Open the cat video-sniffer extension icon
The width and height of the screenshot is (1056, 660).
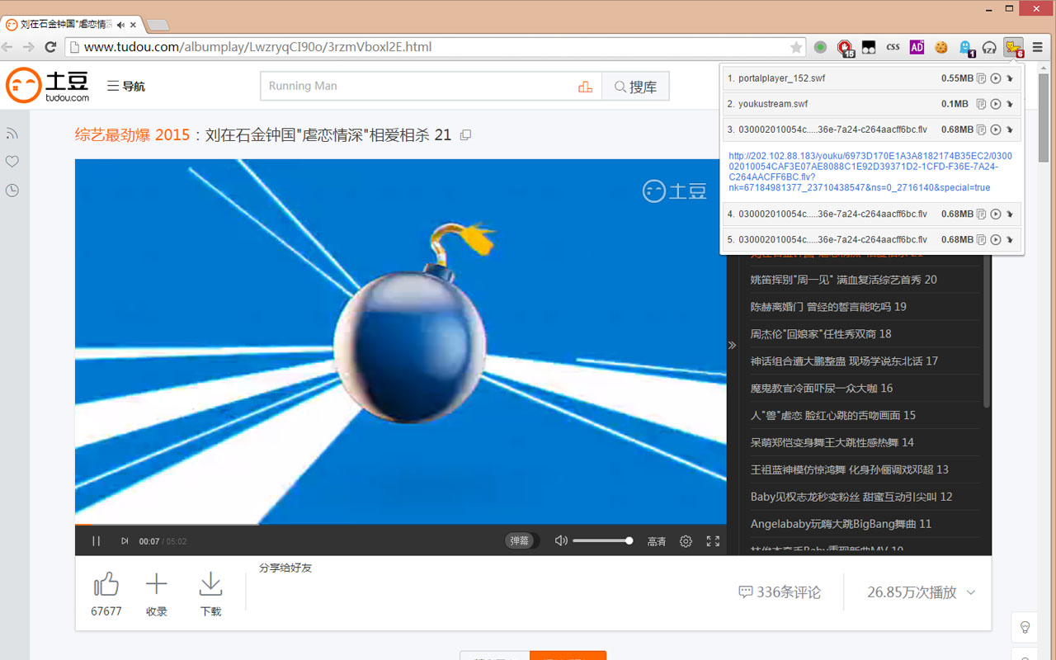pyautogui.click(x=1013, y=47)
